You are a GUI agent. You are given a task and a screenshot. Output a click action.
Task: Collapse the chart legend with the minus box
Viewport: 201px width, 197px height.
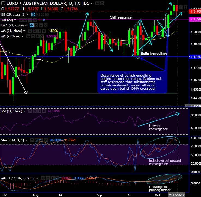(3, 3)
